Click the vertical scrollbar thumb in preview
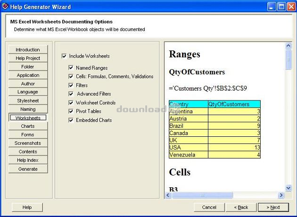297x217 pixels. point(289,59)
